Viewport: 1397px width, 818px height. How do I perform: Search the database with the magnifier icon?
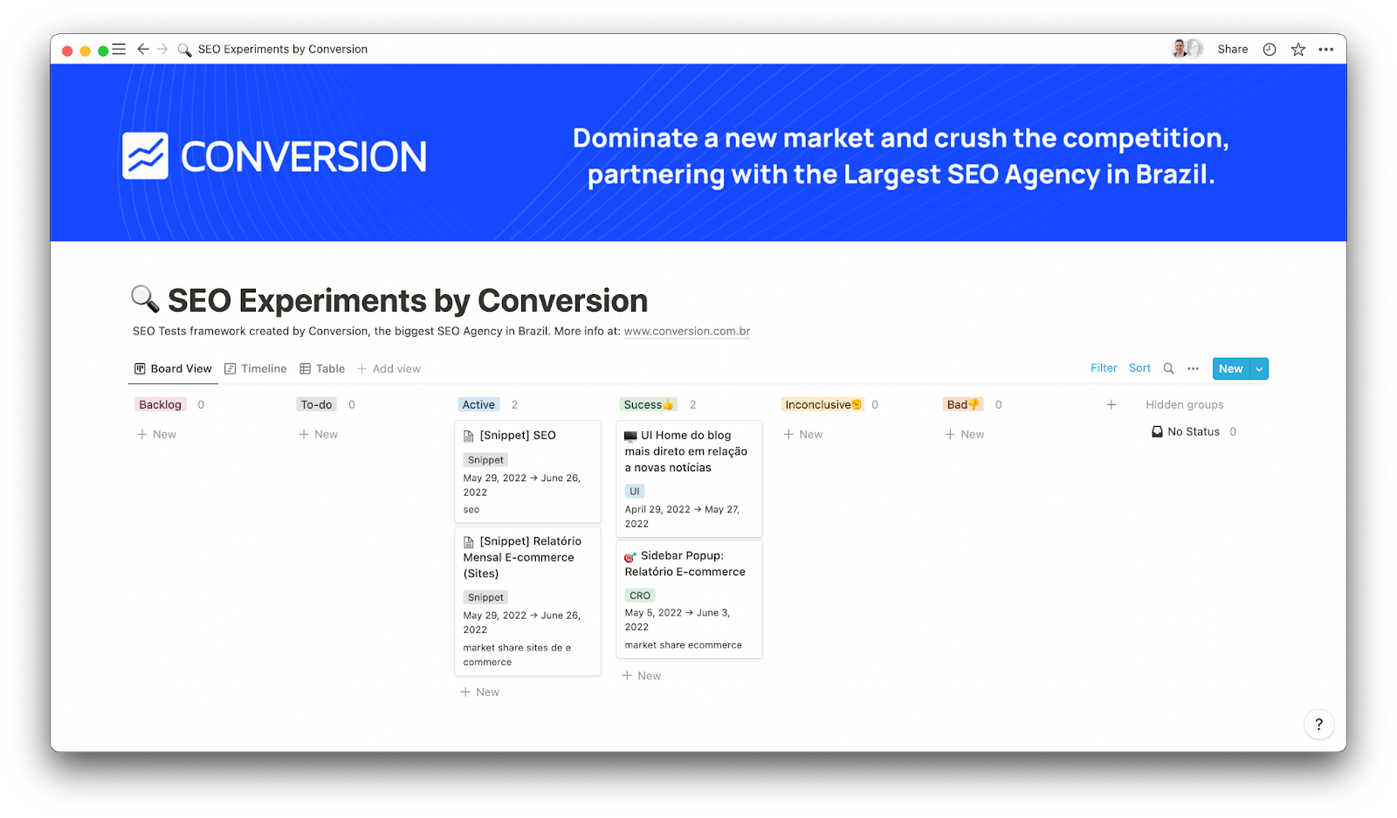[x=1168, y=368]
